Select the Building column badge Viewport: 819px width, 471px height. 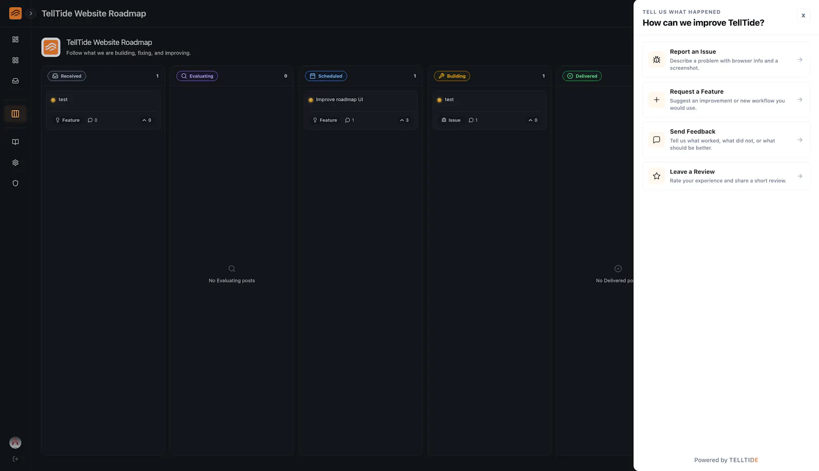pos(452,76)
